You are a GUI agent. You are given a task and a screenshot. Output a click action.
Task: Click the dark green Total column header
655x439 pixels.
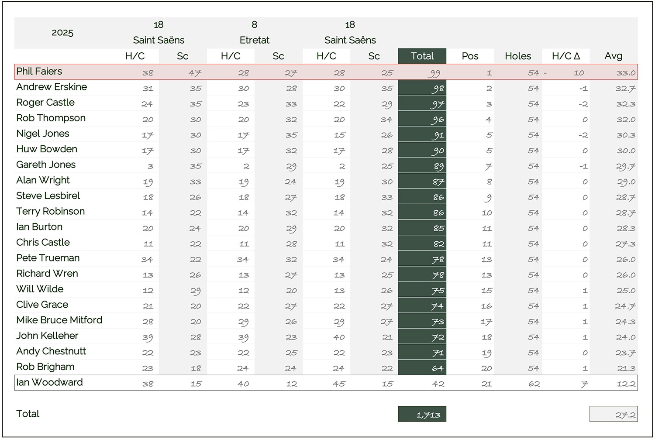tap(422, 56)
